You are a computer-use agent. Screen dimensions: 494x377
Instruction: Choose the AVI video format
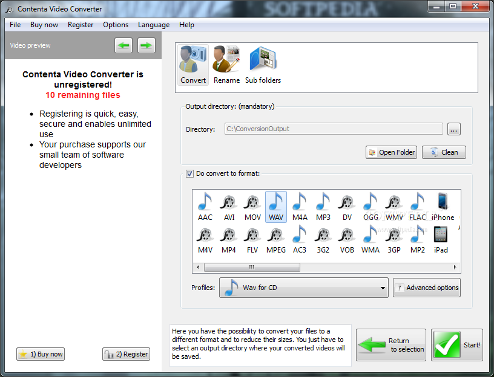[x=229, y=207]
